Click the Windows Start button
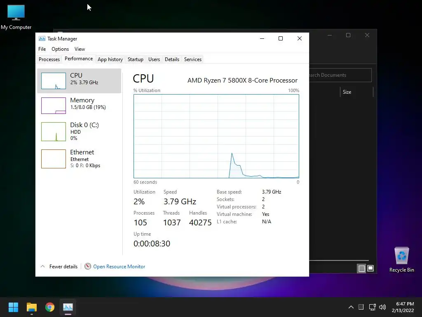This screenshot has height=317, width=422. click(x=13, y=307)
